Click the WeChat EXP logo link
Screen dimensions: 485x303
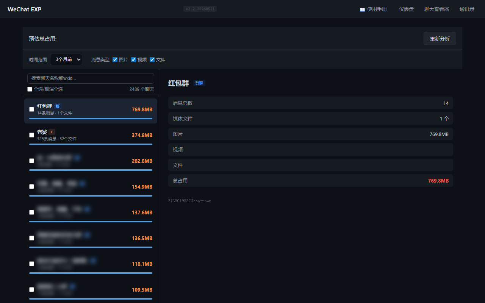(25, 9)
